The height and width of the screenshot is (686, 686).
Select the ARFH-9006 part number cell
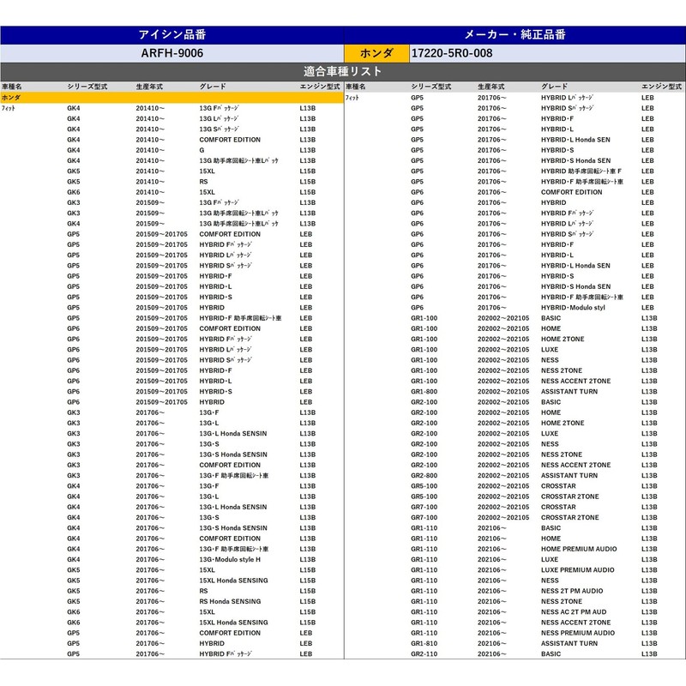(171, 53)
